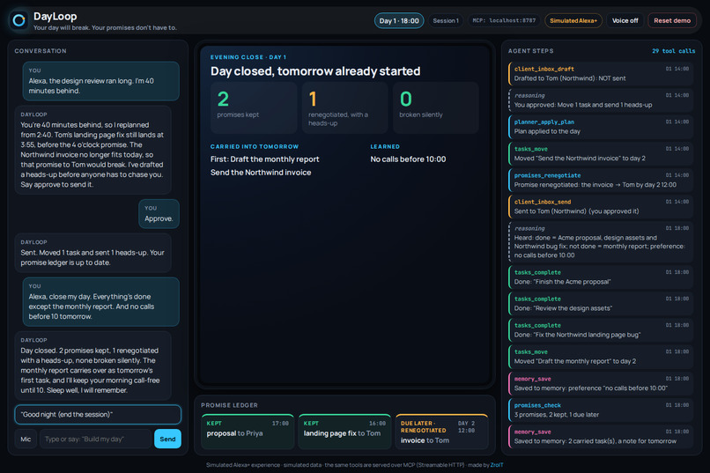Toggle the Simulated Alexa+ mode pill
This screenshot has height=473, width=710.
point(573,21)
